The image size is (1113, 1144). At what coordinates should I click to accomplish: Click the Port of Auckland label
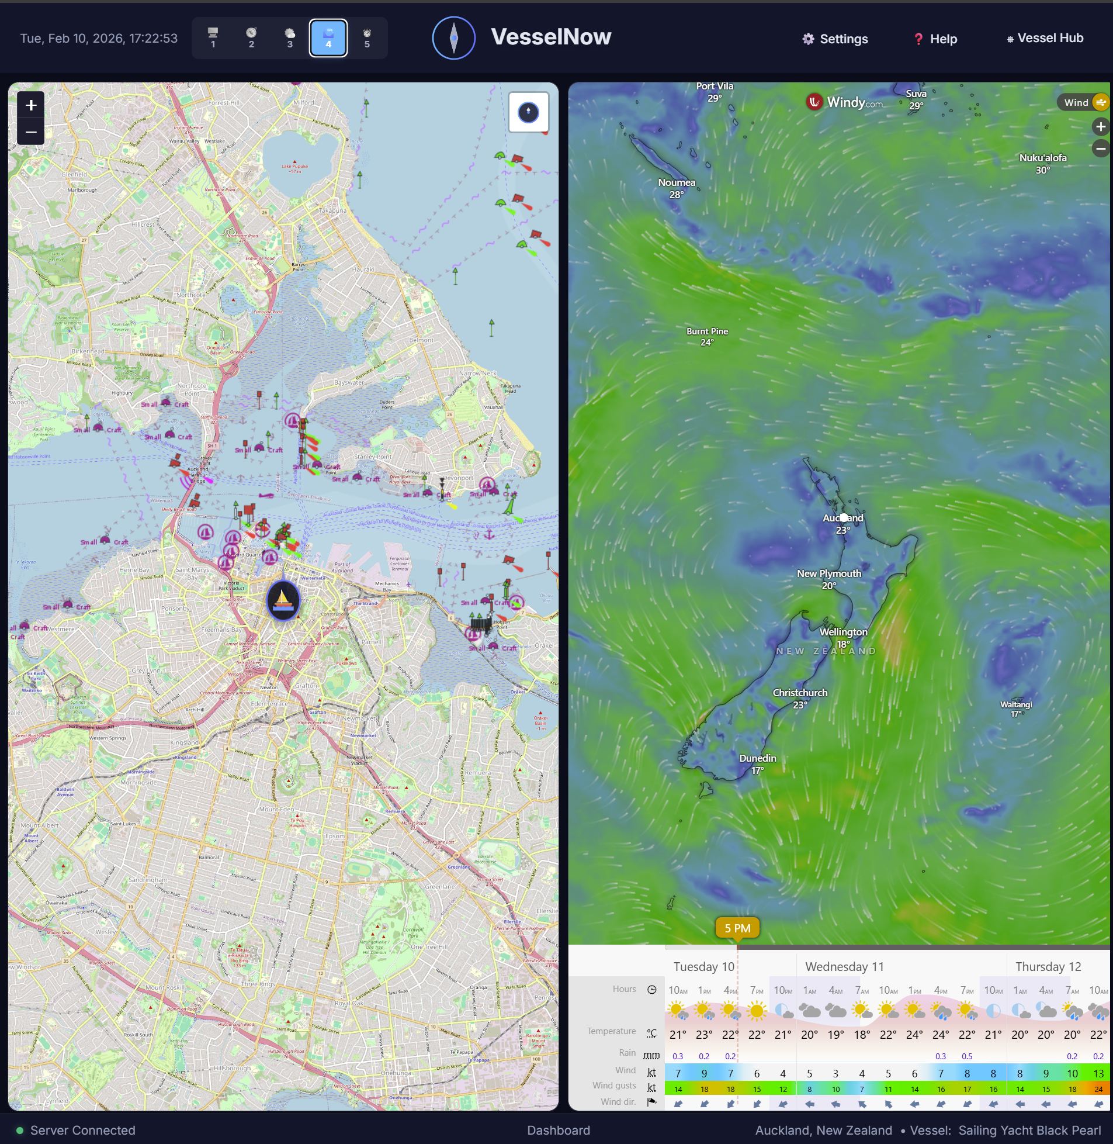(x=342, y=567)
